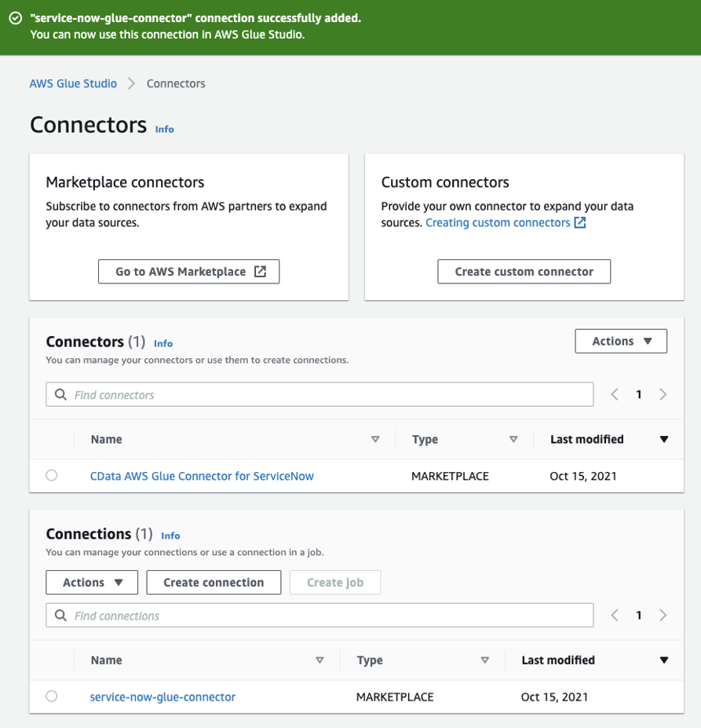Click the search magnifier icon in Find connectors

(x=60, y=395)
